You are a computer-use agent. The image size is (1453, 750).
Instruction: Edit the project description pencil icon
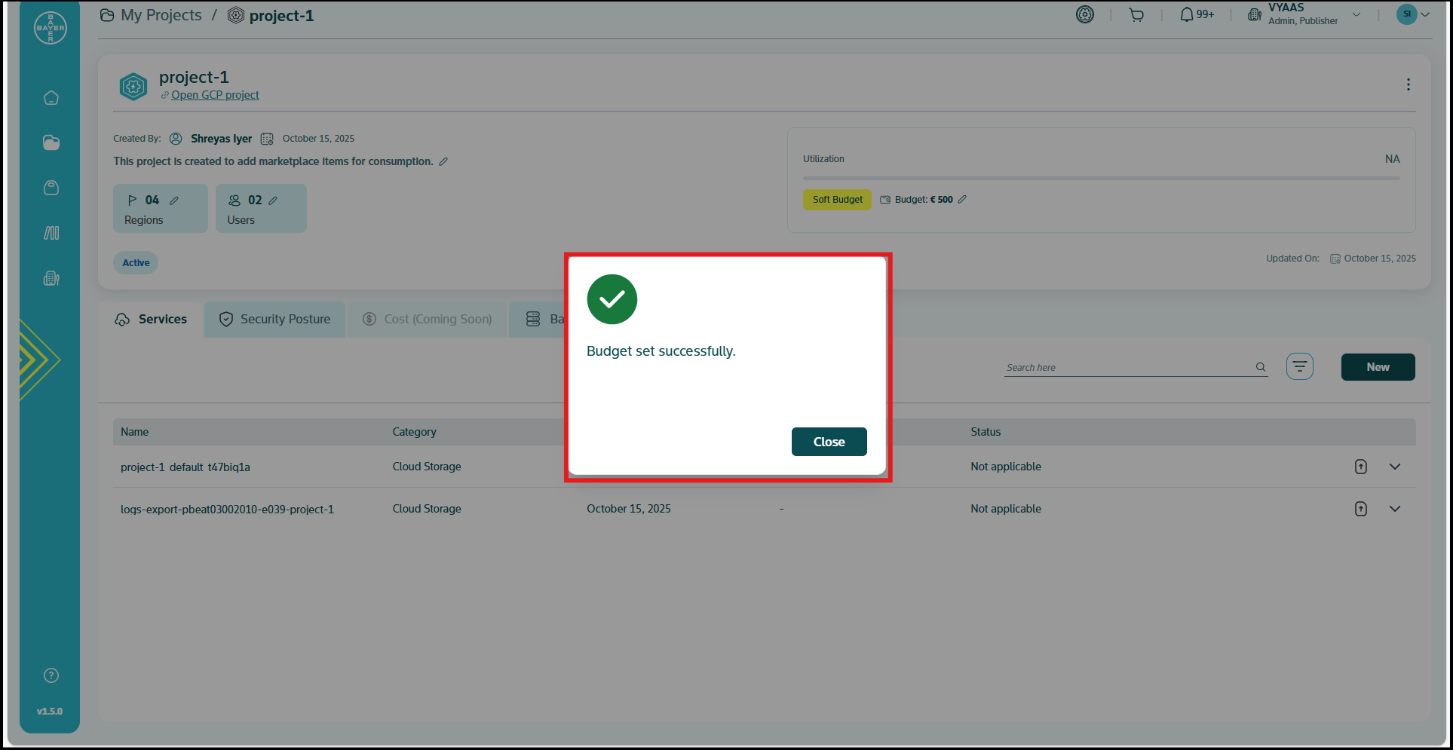(443, 161)
